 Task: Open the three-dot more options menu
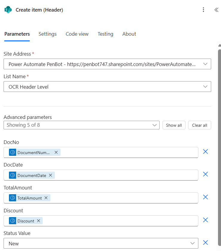click(203, 10)
